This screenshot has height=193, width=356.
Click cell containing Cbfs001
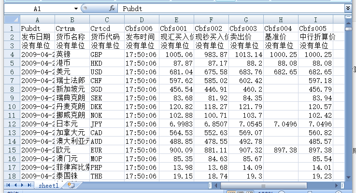coord(176,28)
